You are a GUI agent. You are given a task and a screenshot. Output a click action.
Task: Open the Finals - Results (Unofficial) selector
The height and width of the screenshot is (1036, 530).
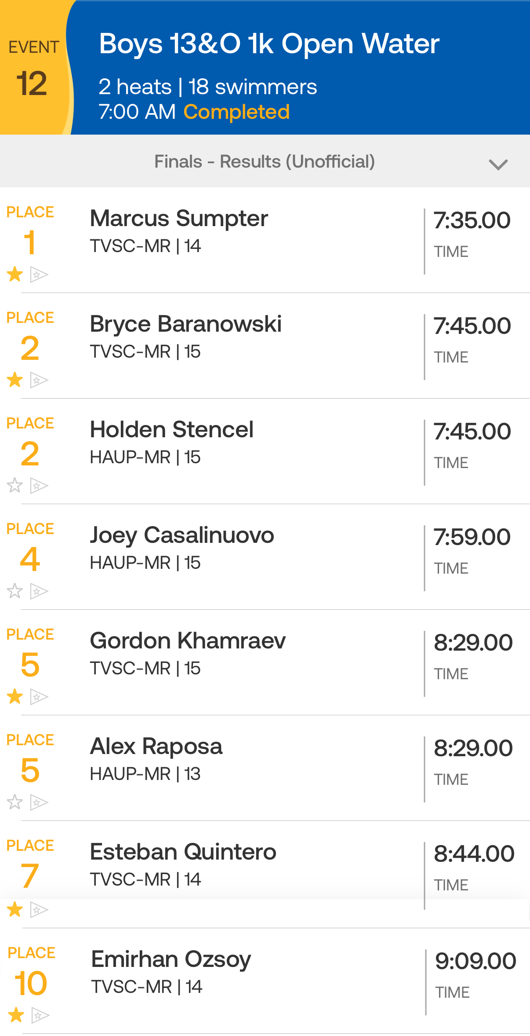coord(265,161)
